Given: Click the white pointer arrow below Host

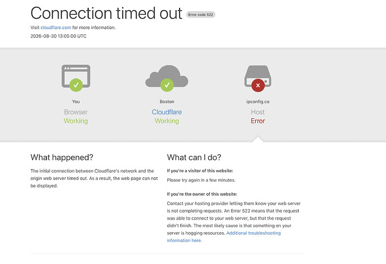Looking at the screenshot, I should pos(258,139).
